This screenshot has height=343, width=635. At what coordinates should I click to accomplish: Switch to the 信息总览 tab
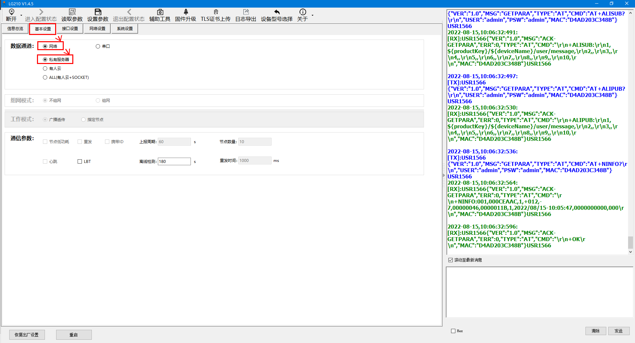click(x=15, y=29)
